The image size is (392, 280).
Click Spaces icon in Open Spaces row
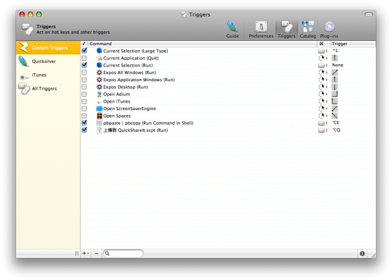99,116
